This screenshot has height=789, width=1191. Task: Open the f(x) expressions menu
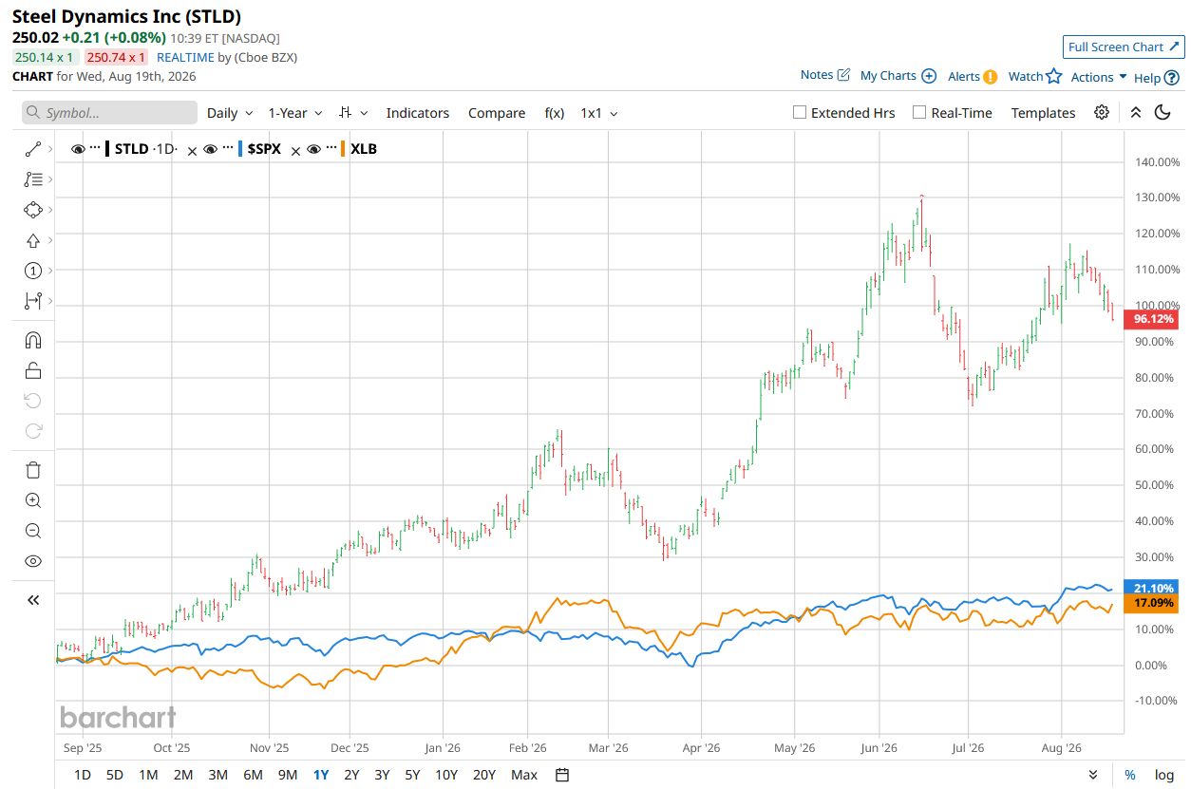555,112
